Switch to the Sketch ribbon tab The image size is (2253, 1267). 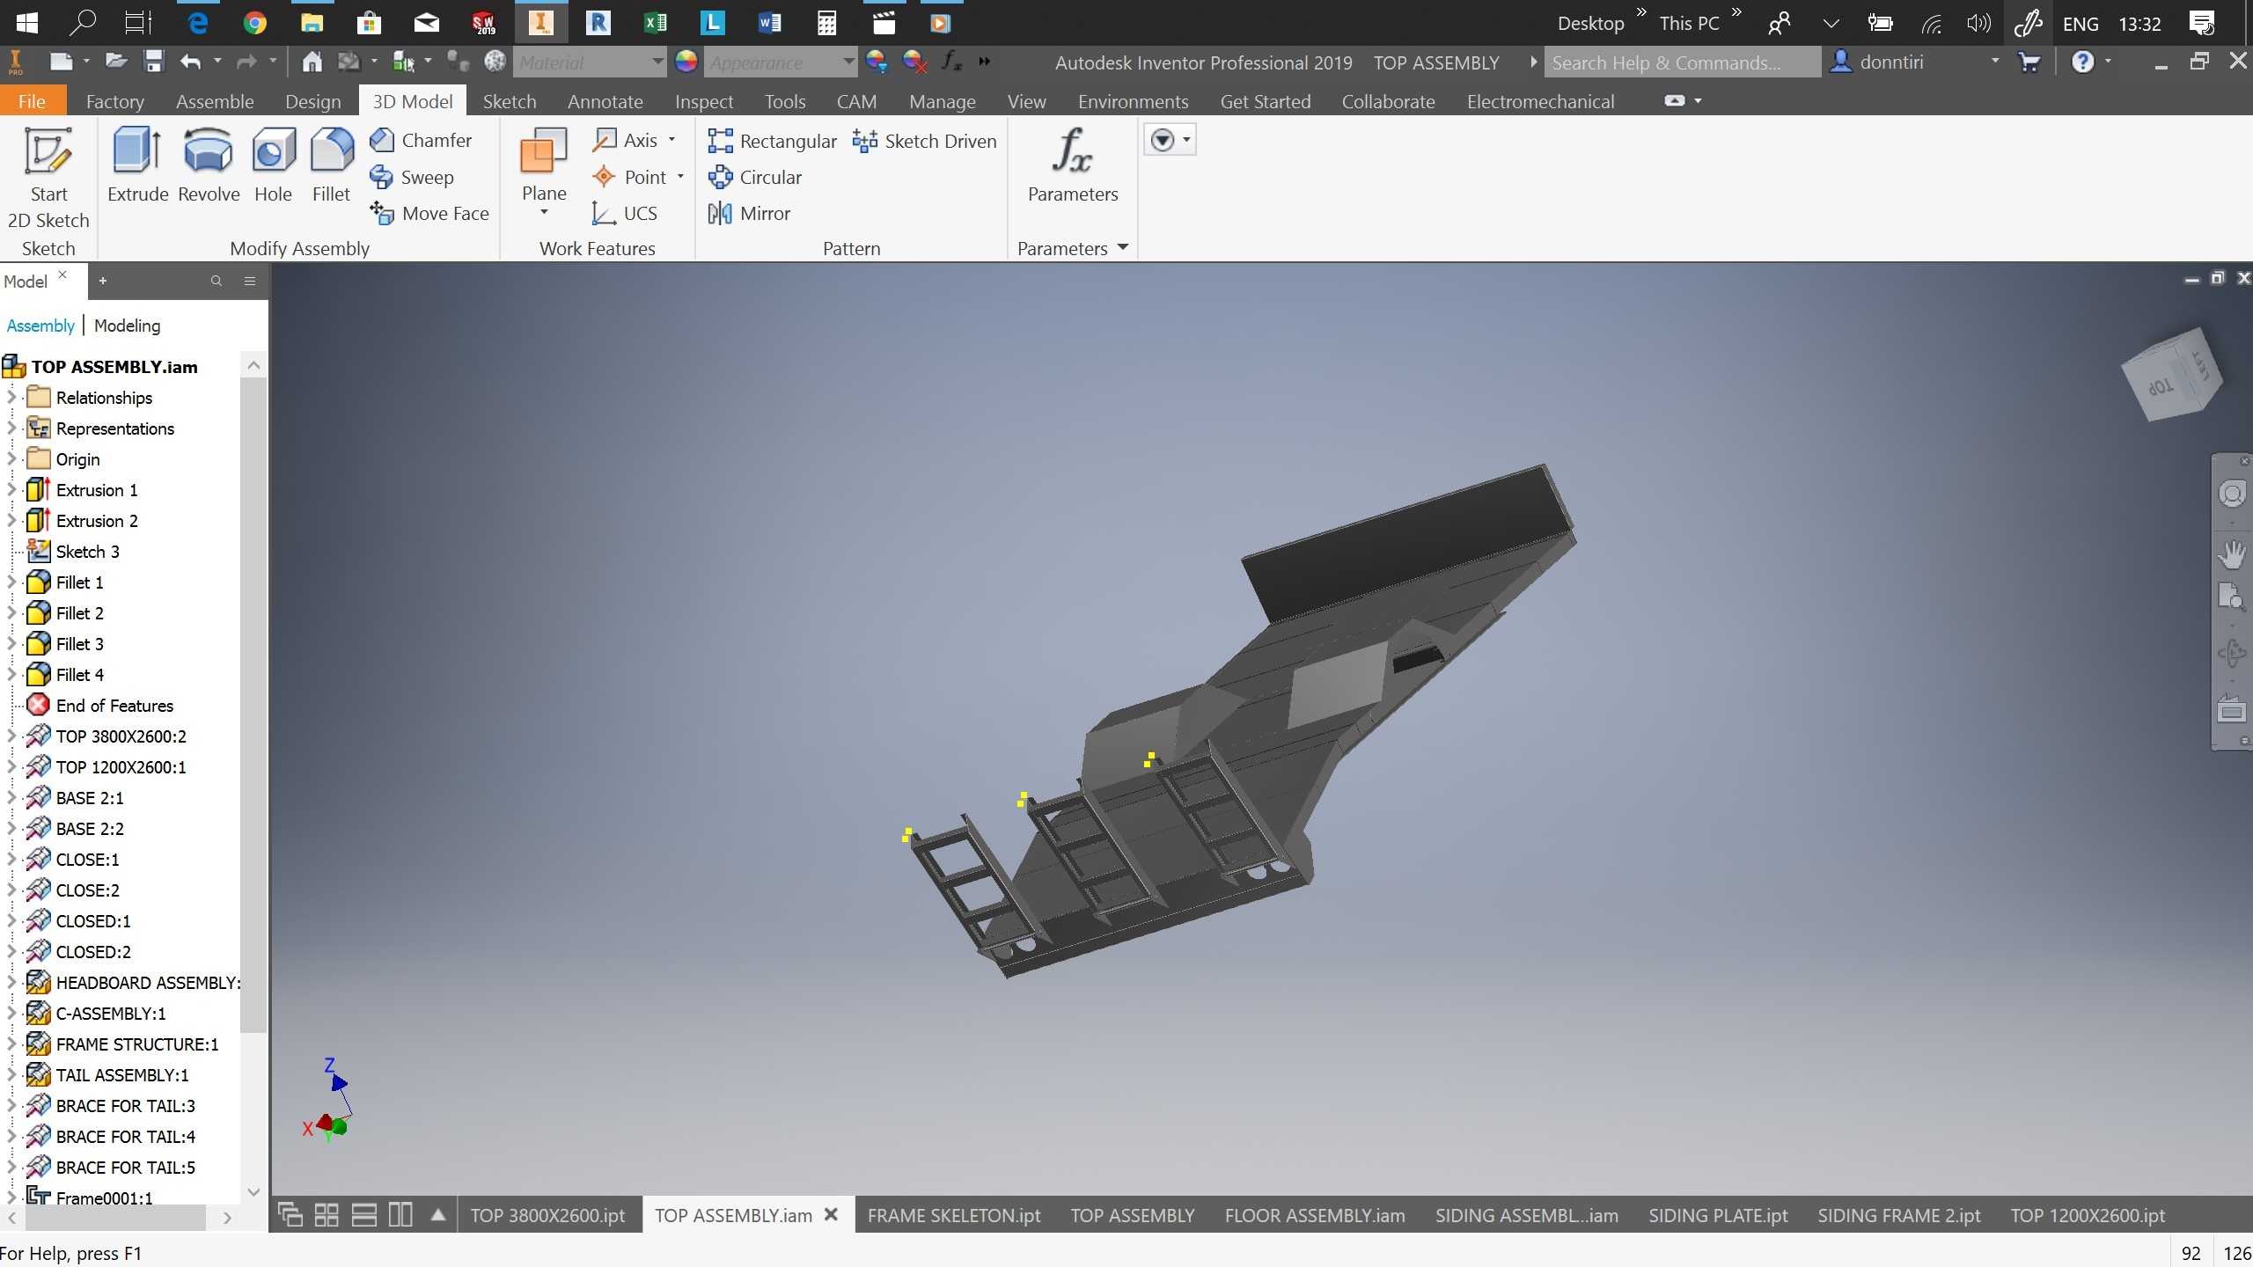pyautogui.click(x=510, y=101)
